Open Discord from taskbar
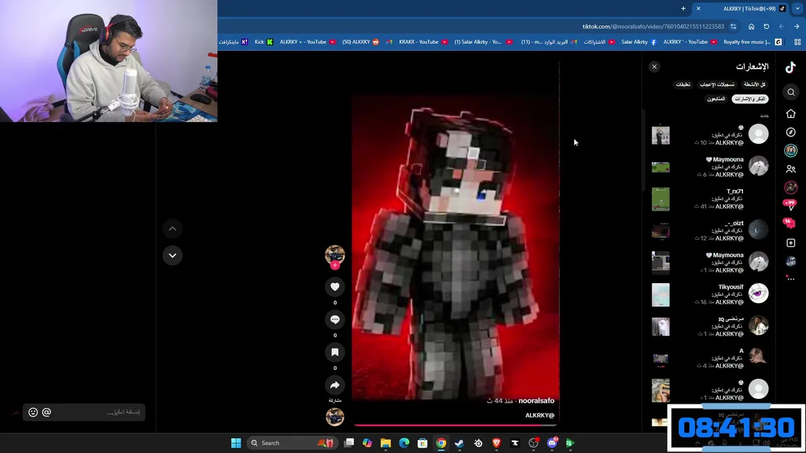Screen dimensions: 806x453 552,443
